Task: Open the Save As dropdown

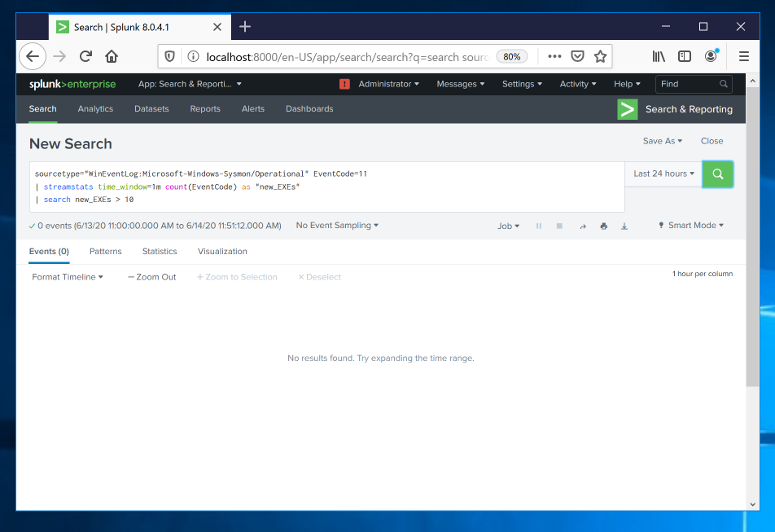Action: (x=663, y=141)
